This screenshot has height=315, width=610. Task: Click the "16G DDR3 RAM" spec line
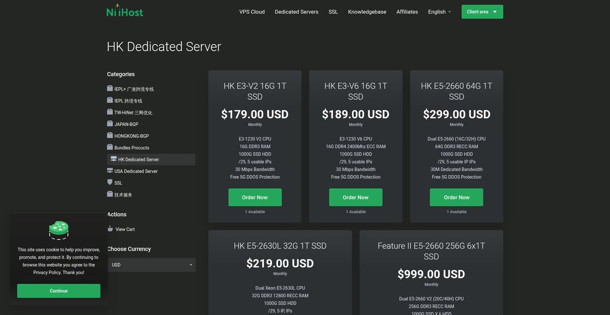pyautogui.click(x=255, y=146)
